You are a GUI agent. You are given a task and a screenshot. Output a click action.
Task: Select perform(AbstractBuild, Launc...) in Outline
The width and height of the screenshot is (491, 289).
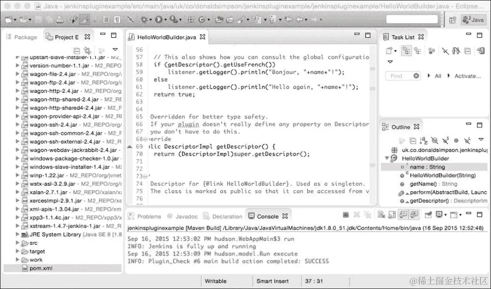point(448,192)
